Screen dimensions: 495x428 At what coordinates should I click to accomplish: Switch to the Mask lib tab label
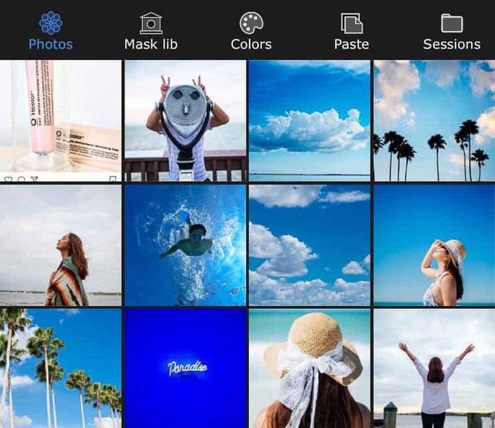click(x=151, y=44)
